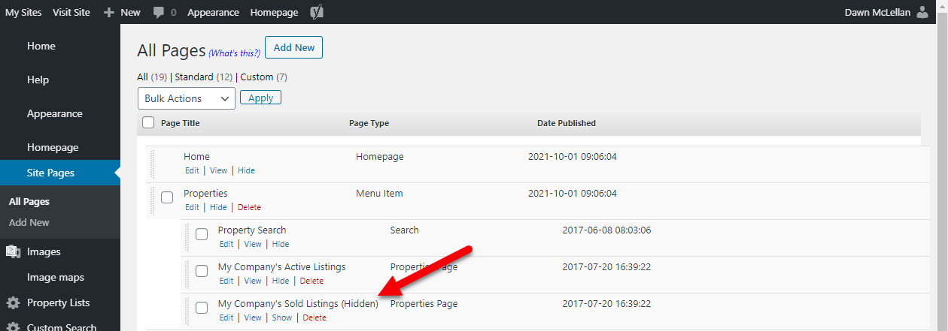Screen dimensions: 948x331
Task: Open the Bulk Actions dropdown
Action: pyautogui.click(x=186, y=98)
